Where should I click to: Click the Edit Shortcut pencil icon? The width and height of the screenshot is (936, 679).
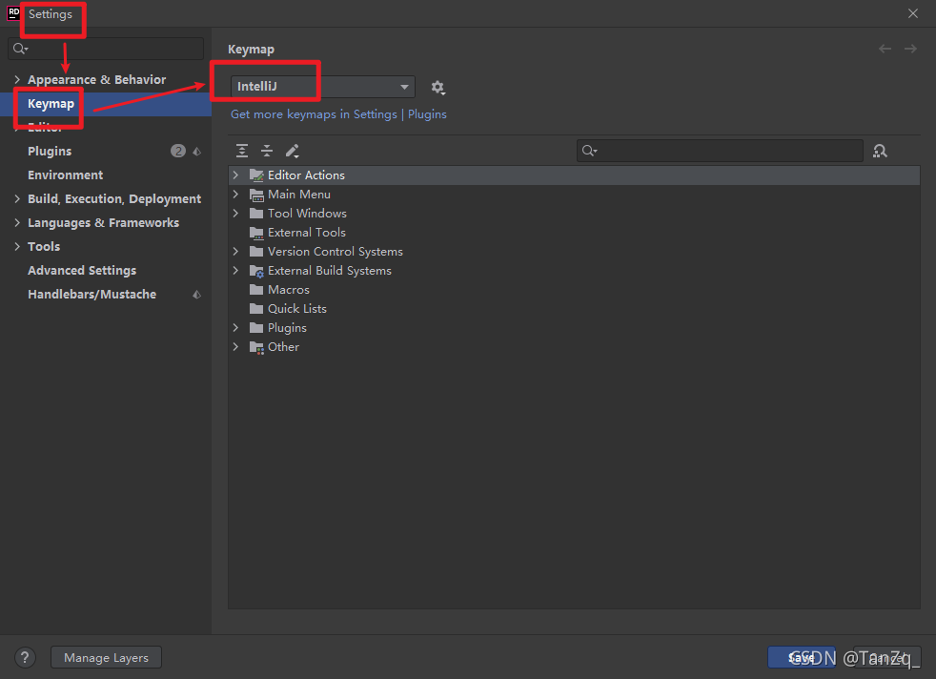click(x=292, y=151)
